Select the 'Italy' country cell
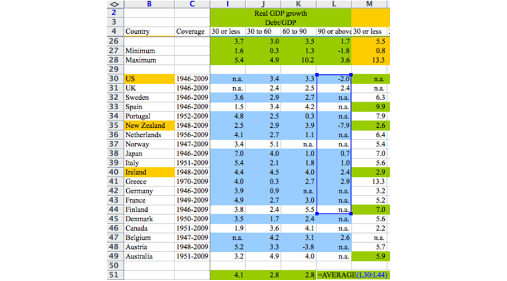The image size is (507, 281). tap(149, 163)
